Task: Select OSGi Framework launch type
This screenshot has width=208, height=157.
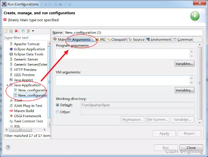Action: click(x=28, y=116)
